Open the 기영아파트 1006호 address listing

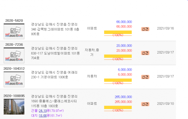54,75
